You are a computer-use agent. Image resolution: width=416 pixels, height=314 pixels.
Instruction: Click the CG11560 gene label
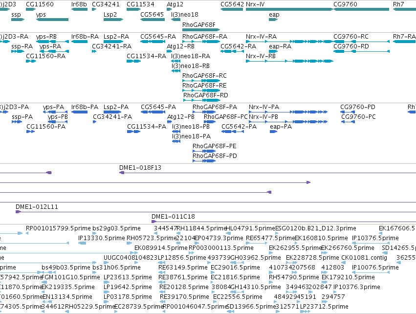40,4
